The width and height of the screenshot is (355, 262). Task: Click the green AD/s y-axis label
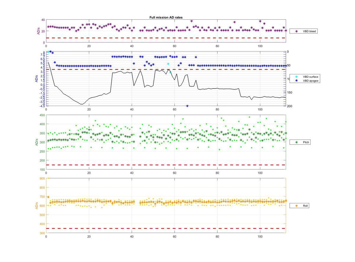coord(37,142)
